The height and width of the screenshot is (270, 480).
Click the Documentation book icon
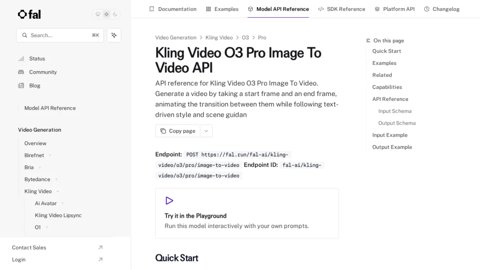point(152,9)
